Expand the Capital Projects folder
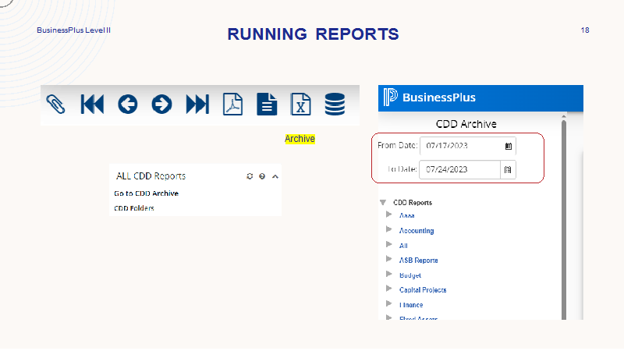Viewport: 624px width, 351px height. [388, 289]
